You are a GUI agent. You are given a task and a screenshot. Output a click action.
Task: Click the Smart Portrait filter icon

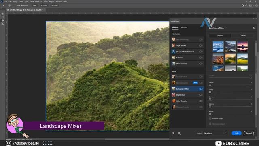[174, 77]
